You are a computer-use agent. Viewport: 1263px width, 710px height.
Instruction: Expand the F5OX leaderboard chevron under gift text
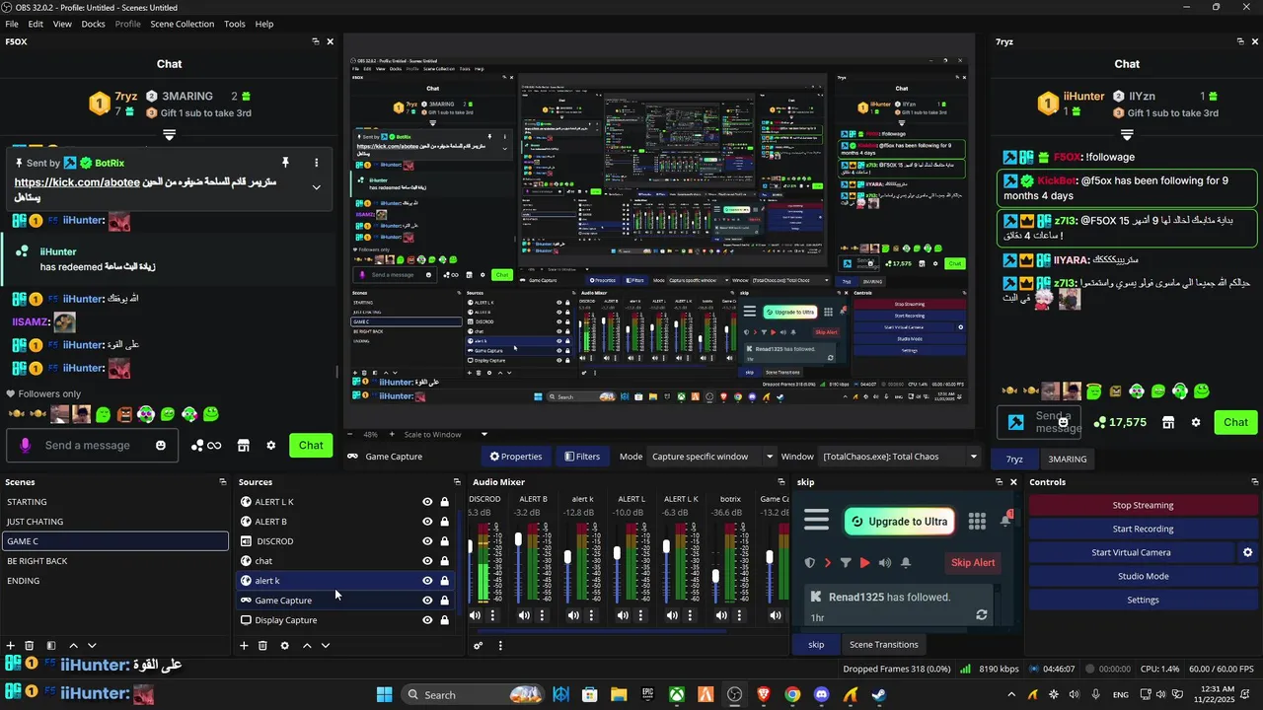pyautogui.click(x=169, y=135)
